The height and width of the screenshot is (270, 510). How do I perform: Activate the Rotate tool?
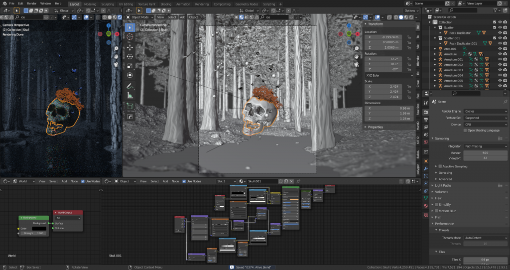(x=130, y=57)
